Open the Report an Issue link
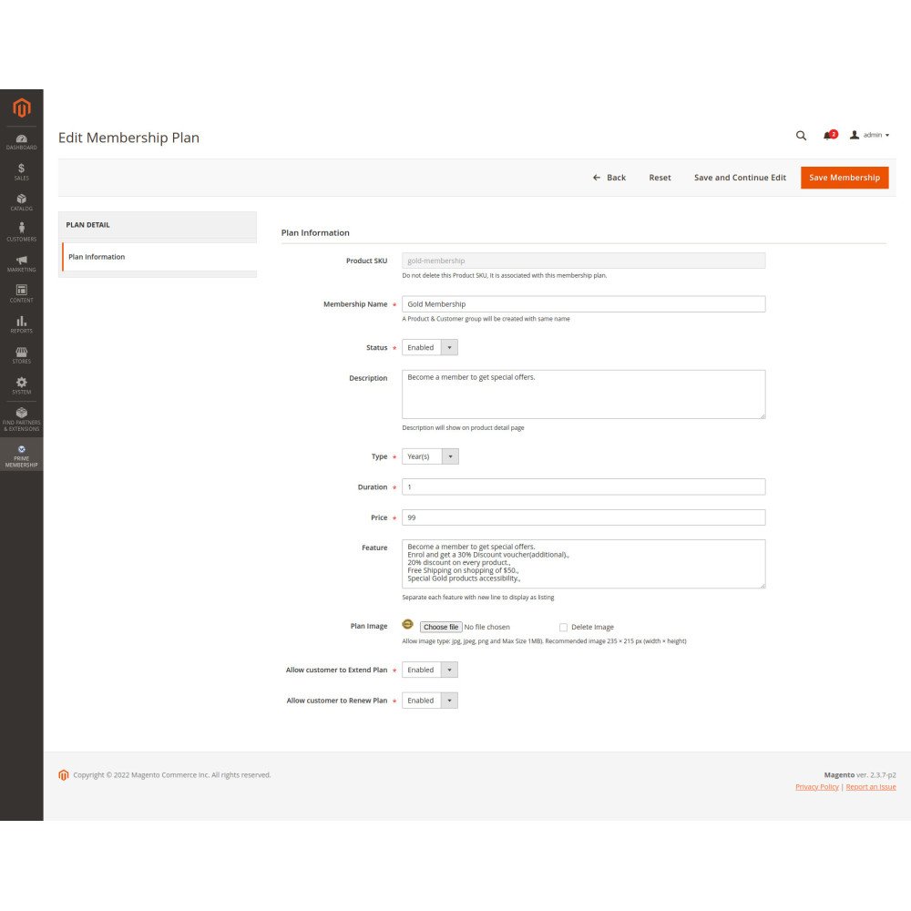This screenshot has height=911, width=911. pos(870,787)
